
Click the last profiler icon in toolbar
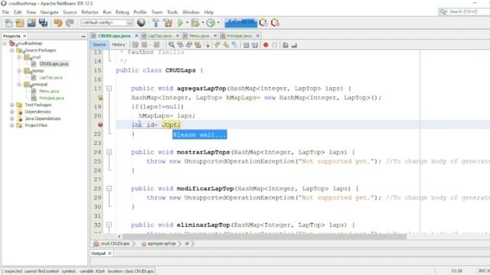click(275, 23)
